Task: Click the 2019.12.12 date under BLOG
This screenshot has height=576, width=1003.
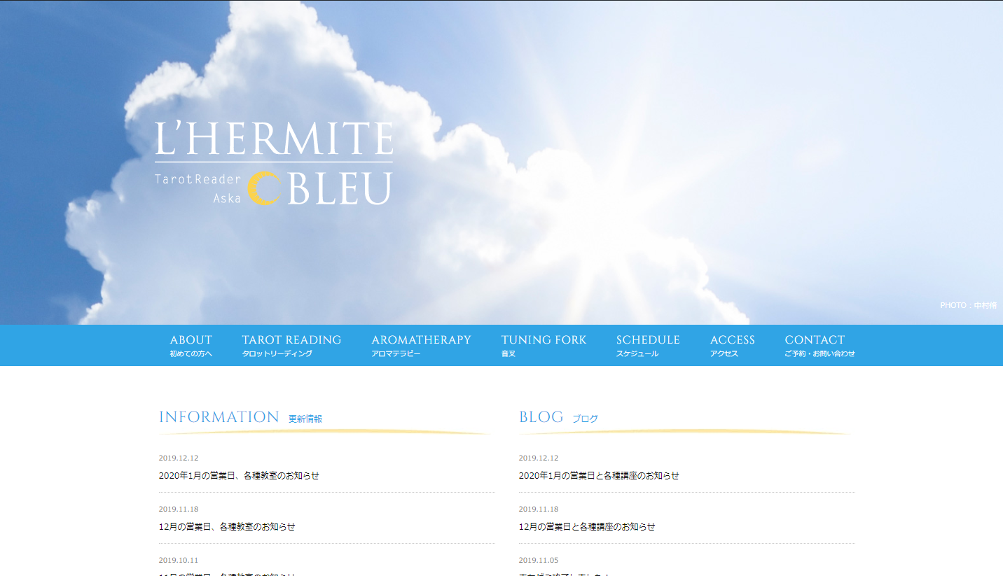Action: coord(539,458)
